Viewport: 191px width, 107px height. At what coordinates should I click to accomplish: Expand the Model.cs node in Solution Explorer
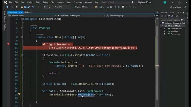(x=165, y=31)
